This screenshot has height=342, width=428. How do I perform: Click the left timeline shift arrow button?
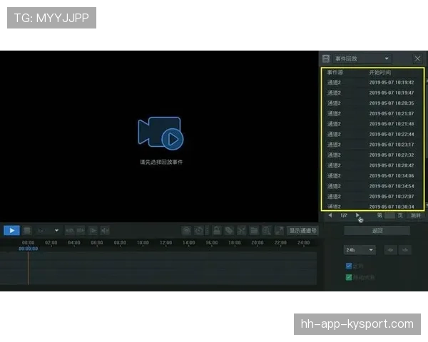tap(391, 250)
